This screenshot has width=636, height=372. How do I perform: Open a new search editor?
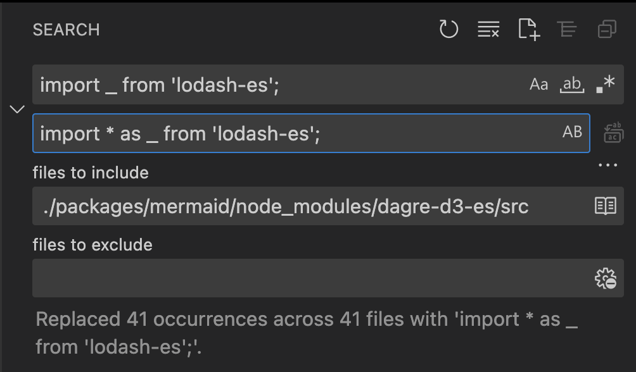[x=529, y=29]
